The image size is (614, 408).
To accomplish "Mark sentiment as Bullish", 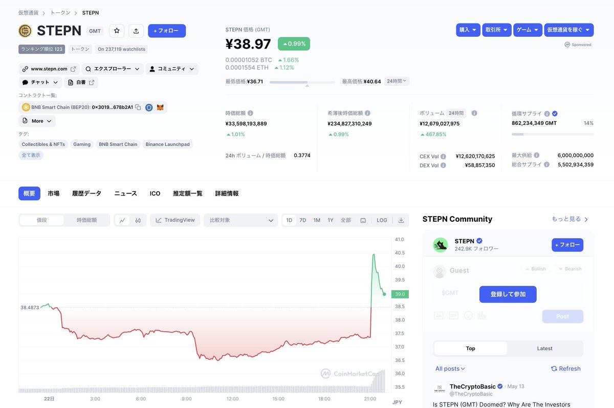I will coord(535,269).
